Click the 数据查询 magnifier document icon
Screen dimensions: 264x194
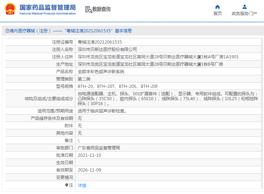tap(88, 9)
